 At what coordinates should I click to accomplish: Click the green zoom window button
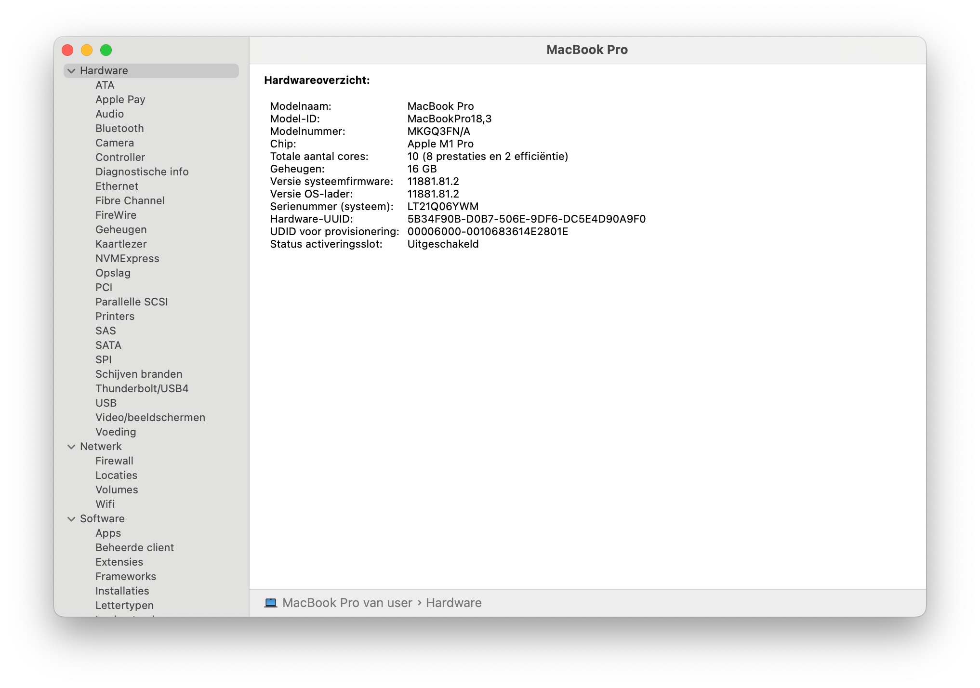(x=106, y=50)
